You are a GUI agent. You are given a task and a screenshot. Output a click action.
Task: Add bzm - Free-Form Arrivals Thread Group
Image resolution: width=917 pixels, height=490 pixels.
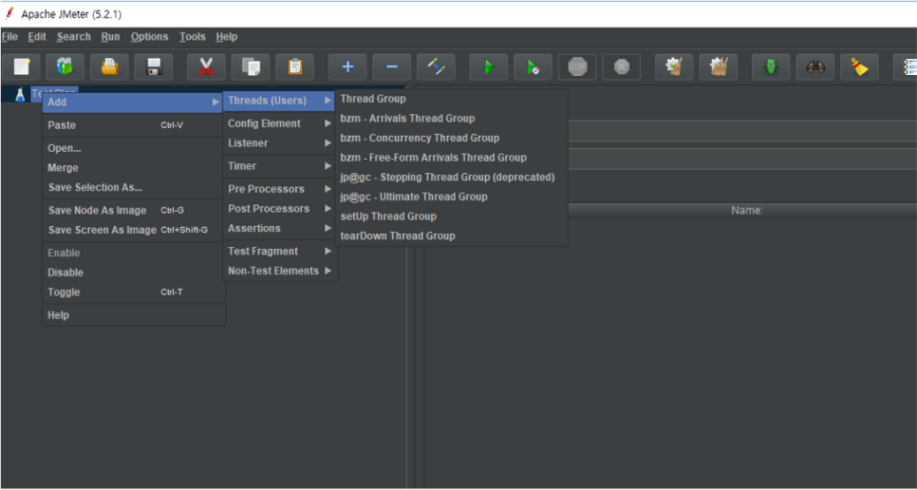pos(451,158)
